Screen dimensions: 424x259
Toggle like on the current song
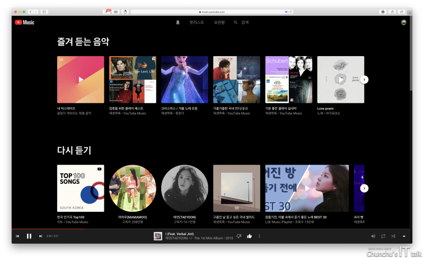[249, 236]
